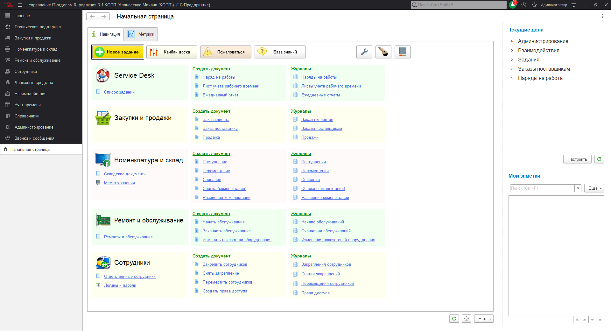This screenshot has width=611, height=331.
Task: Open Техническая поддержка in the sidebar
Action: (38, 27)
